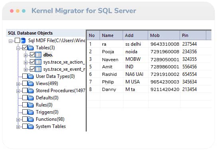Click the User Data Types folder icon
The image size is (217, 151).
tap(31, 76)
